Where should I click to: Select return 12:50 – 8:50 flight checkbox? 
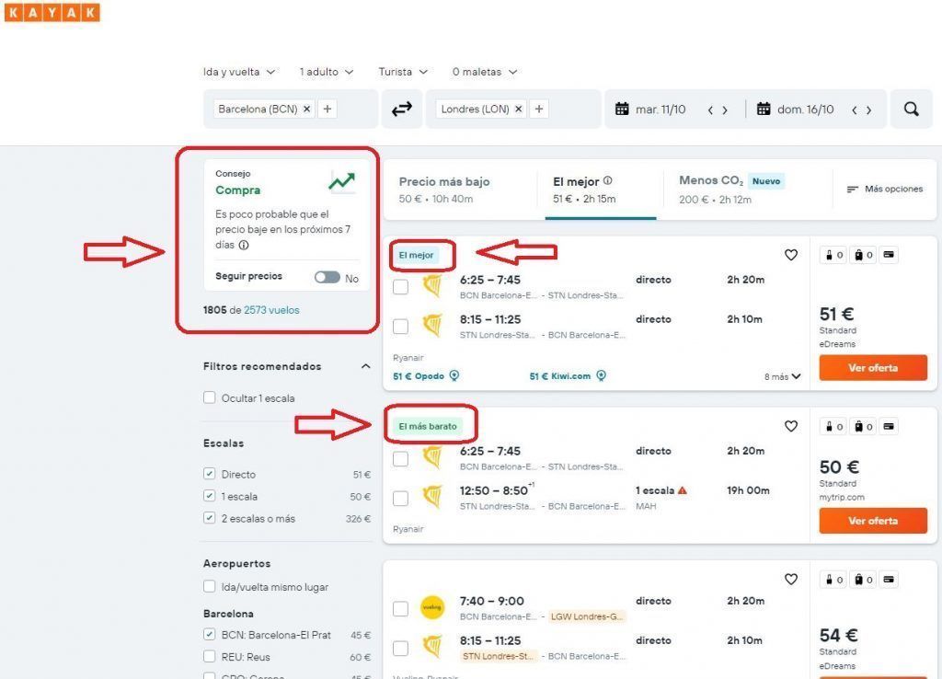[x=401, y=498]
